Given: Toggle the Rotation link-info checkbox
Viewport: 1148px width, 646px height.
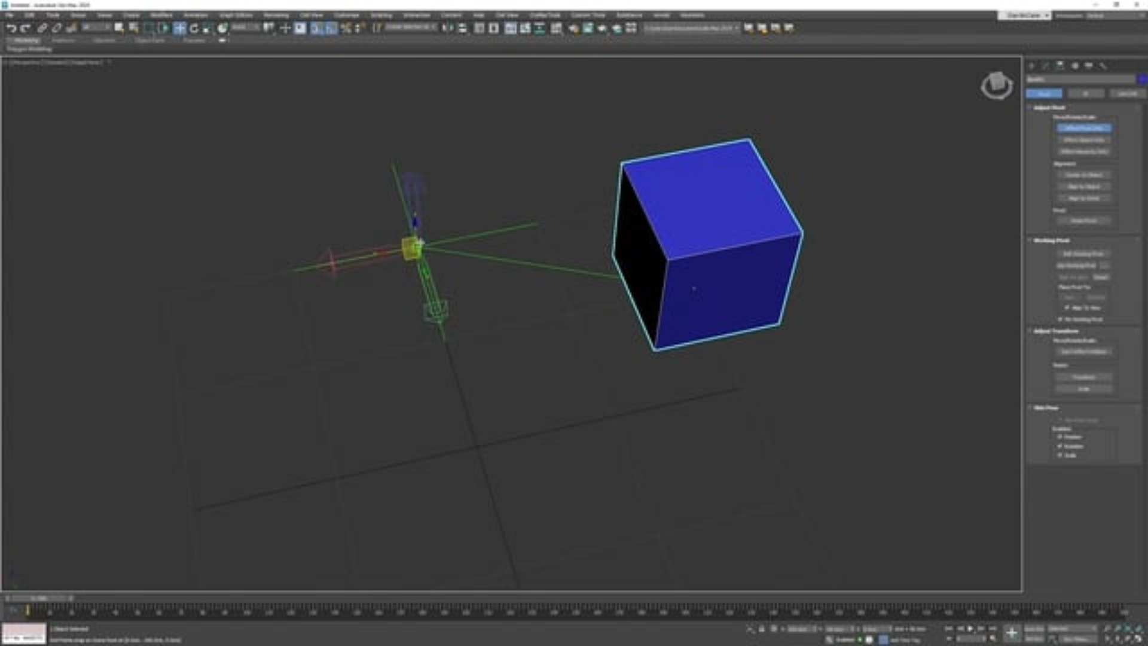Looking at the screenshot, I should 1060,446.
